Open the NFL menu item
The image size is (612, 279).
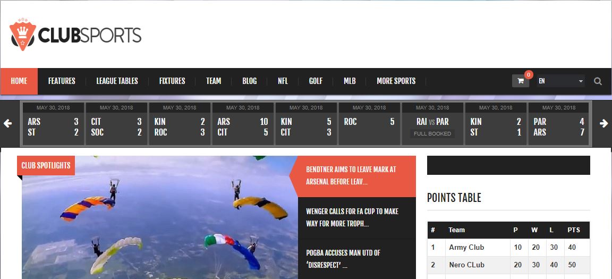283,81
